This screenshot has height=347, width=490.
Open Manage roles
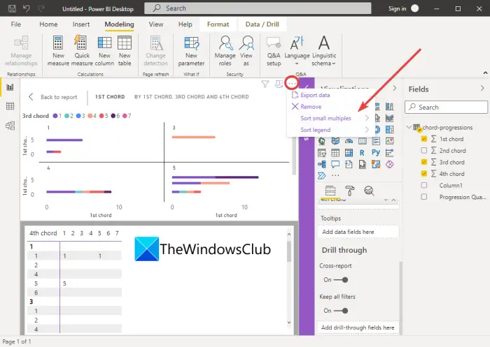[225, 51]
